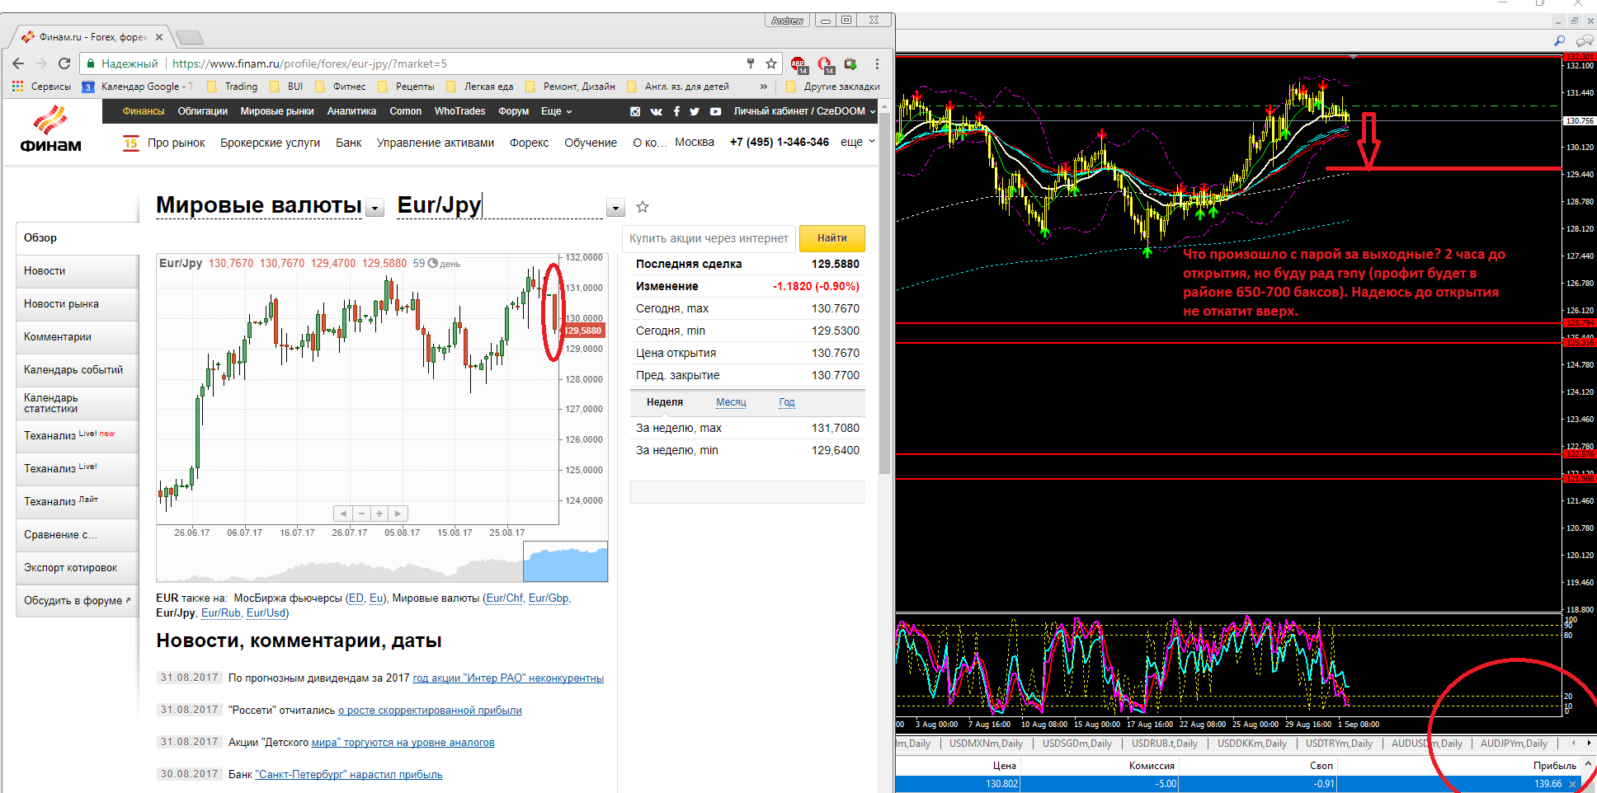Select the Неделя range tab

tap(665, 402)
